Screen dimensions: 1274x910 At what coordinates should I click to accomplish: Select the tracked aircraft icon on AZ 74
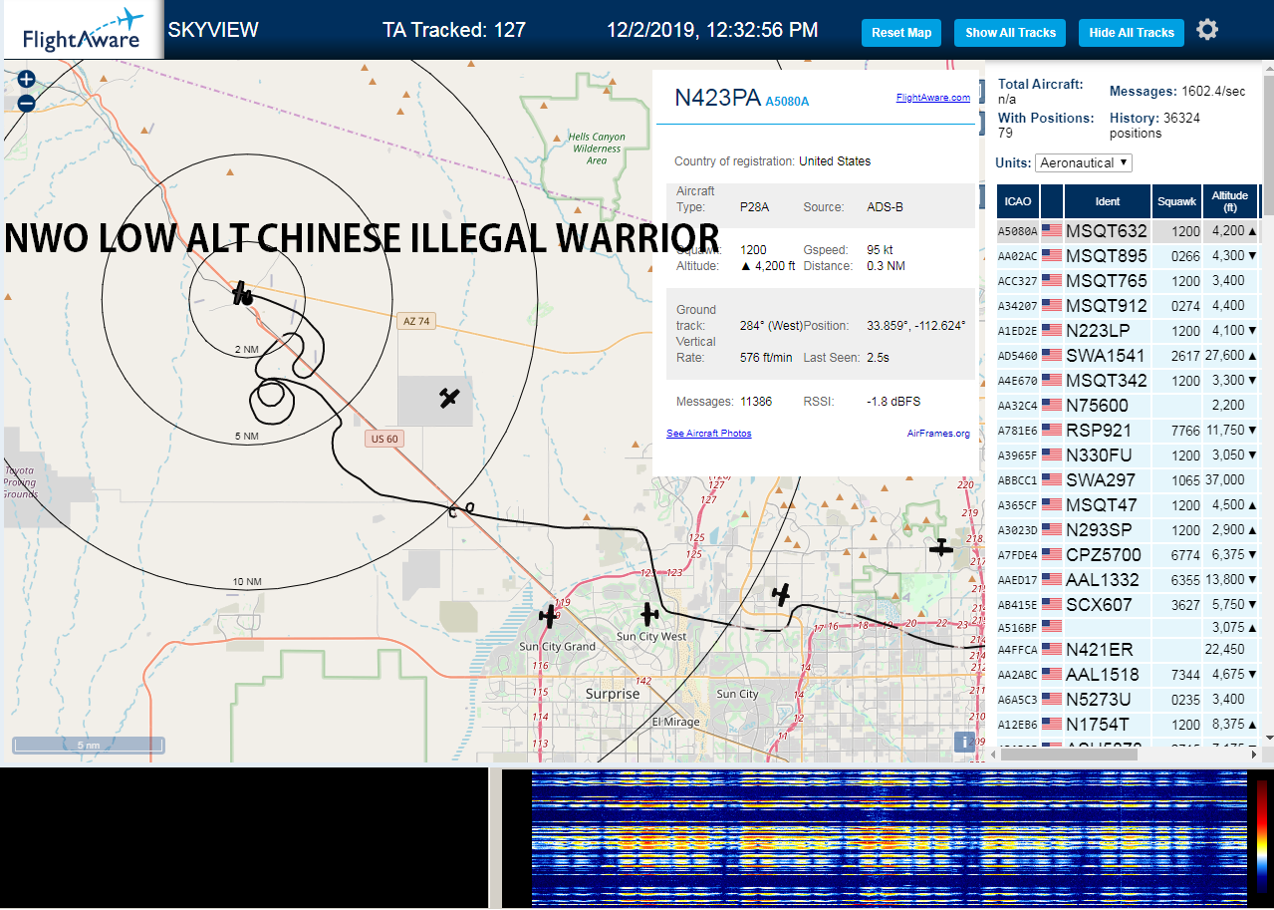click(x=242, y=293)
